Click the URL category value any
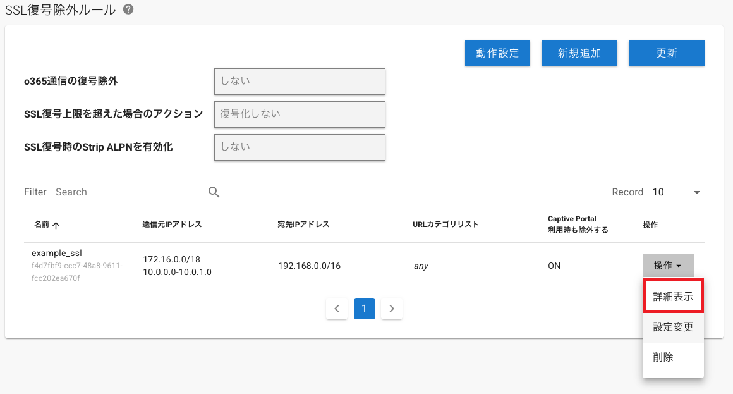This screenshot has width=733, height=394. [x=421, y=266]
